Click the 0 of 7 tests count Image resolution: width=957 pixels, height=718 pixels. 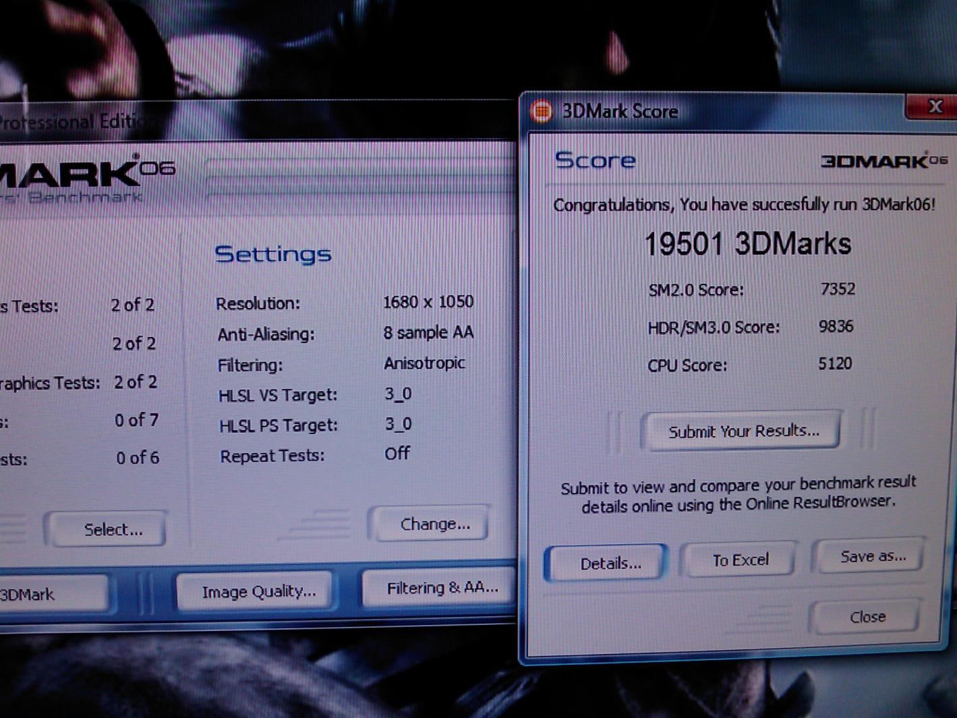137,420
